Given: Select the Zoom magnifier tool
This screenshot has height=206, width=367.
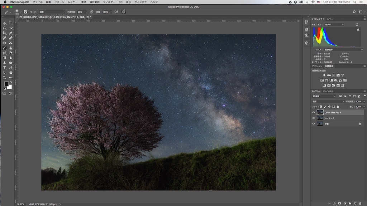Looking at the screenshot, I should click(4, 78).
